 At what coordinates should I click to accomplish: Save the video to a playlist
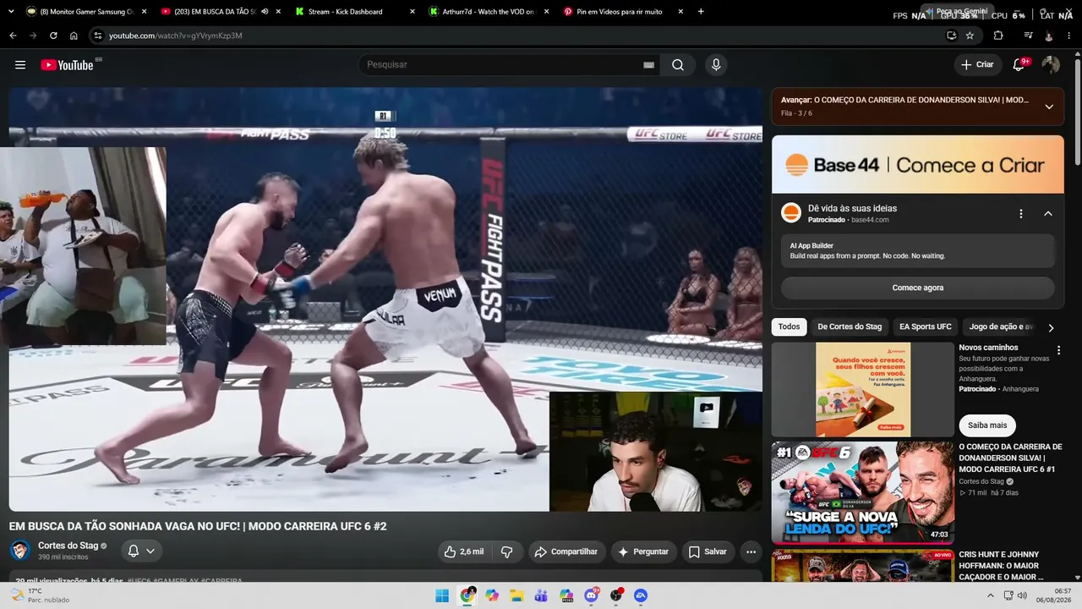[708, 551]
